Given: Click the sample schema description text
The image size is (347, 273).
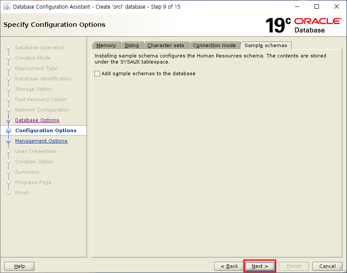Looking at the screenshot, I should [210, 59].
